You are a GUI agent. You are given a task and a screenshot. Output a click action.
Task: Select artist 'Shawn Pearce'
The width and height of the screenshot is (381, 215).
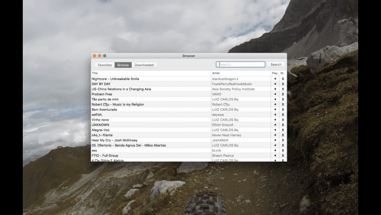(223, 155)
